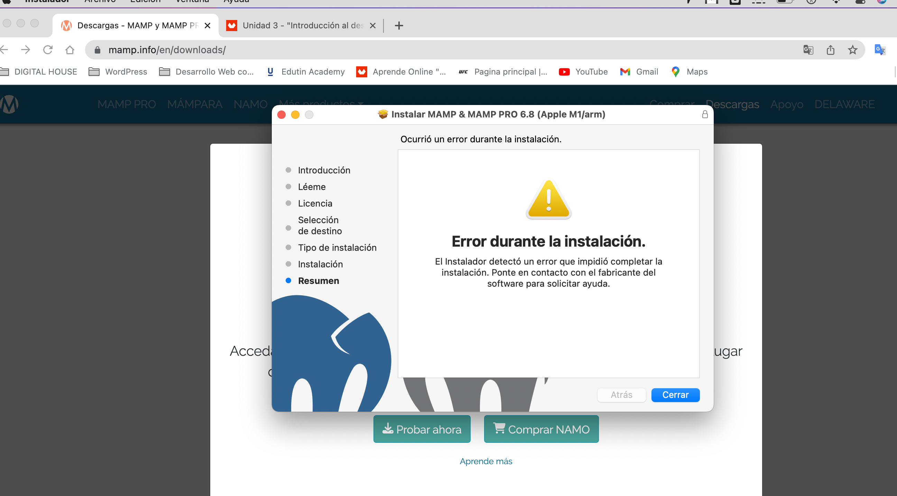Open the Google Translate page icon
This screenshot has height=496, width=897.
point(808,50)
